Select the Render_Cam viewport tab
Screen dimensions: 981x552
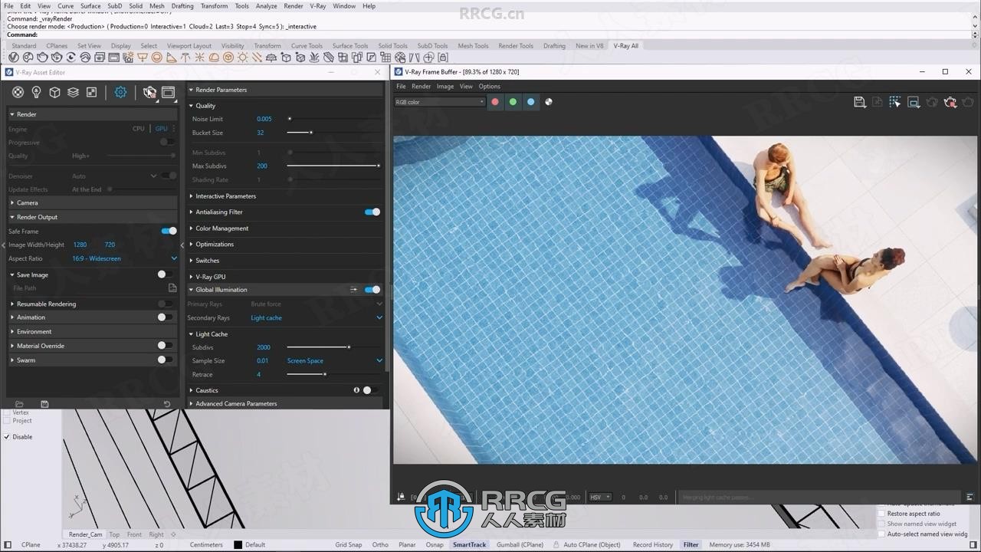coord(85,534)
